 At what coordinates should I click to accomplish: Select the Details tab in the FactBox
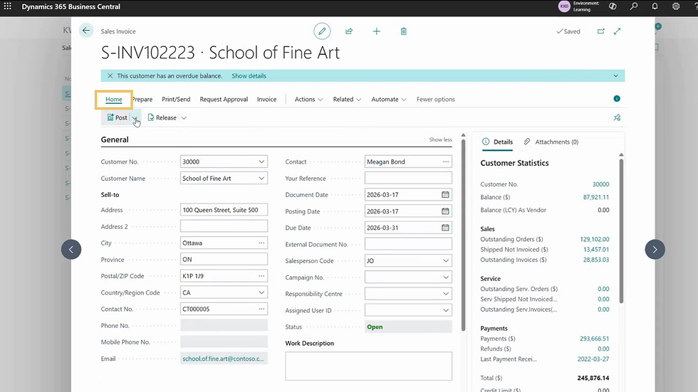click(497, 142)
